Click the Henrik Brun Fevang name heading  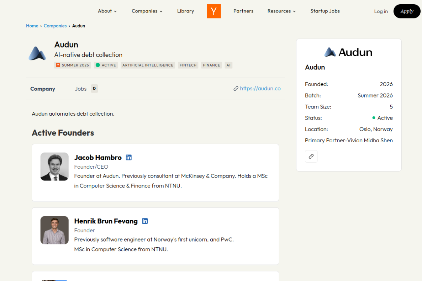106,221
